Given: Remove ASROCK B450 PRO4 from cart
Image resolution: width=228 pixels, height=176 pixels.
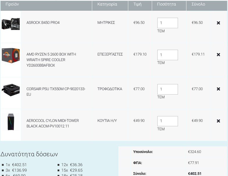Looking at the screenshot, I should (218, 23).
